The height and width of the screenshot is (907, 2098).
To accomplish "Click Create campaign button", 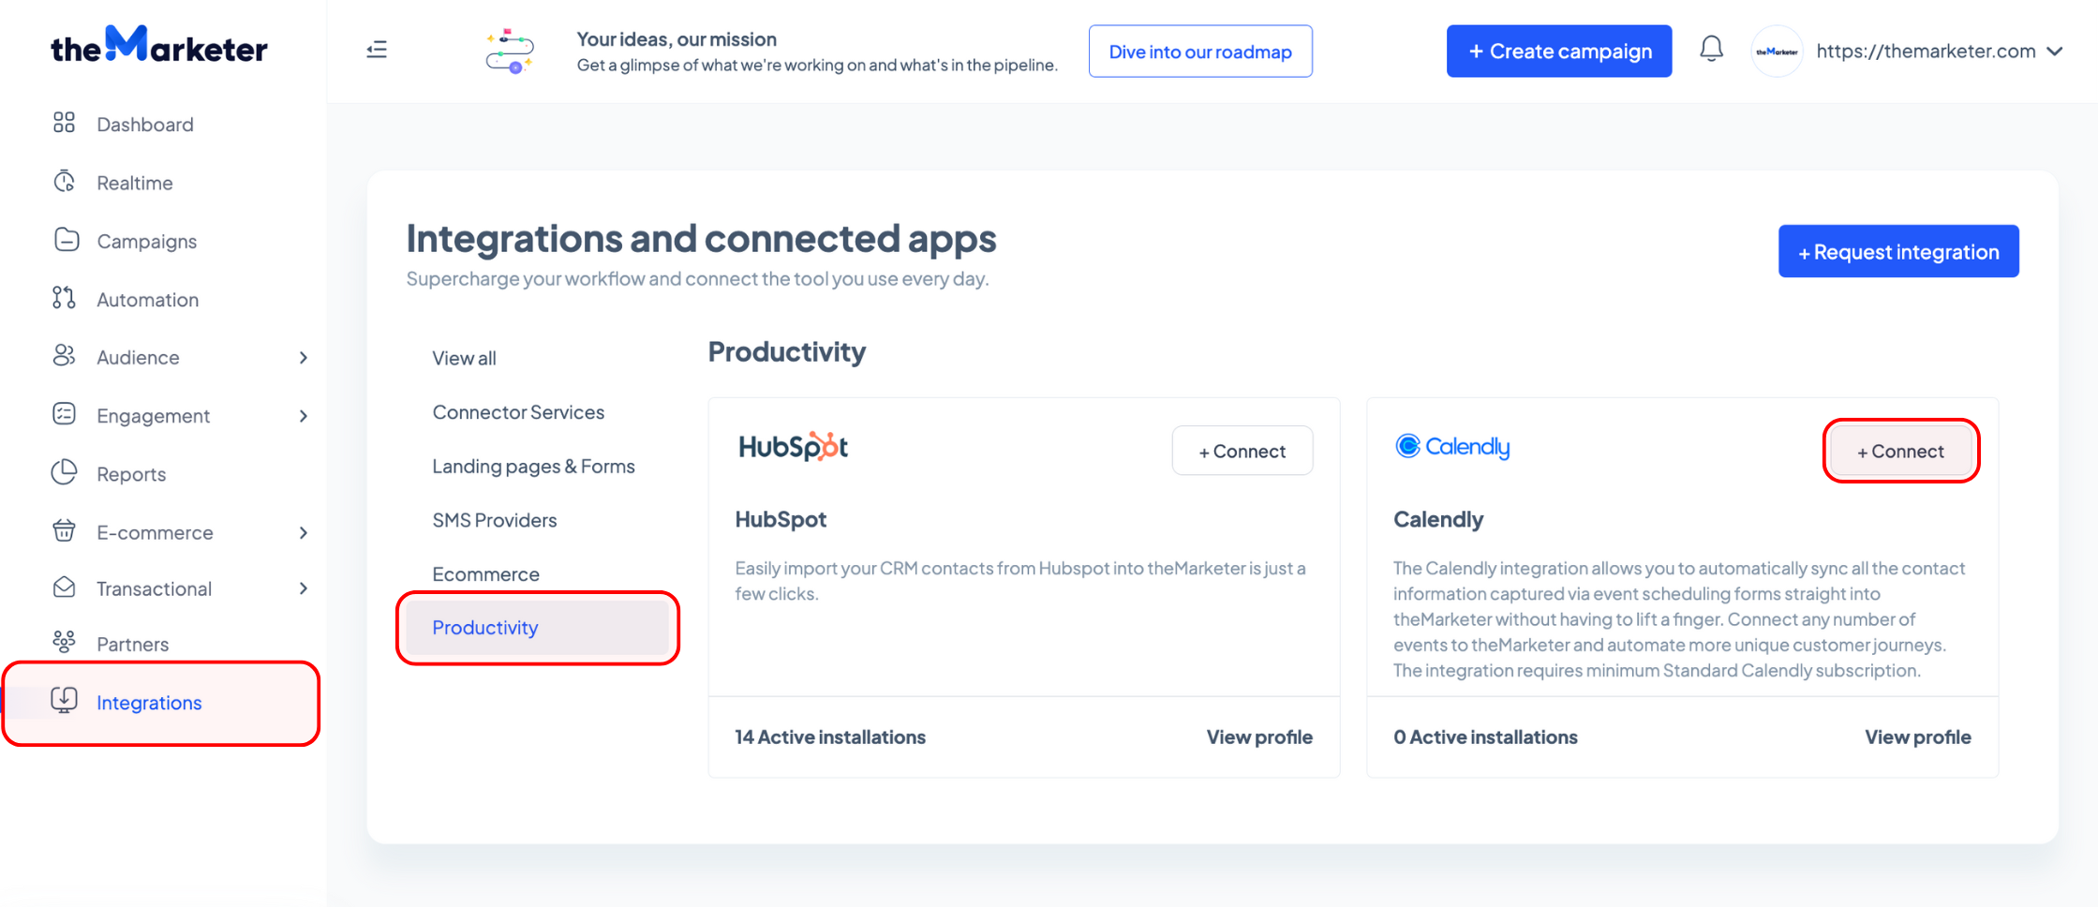I will 1559,52.
